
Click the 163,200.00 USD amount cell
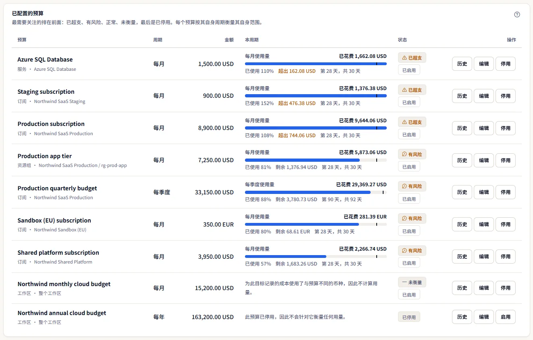pos(213,317)
